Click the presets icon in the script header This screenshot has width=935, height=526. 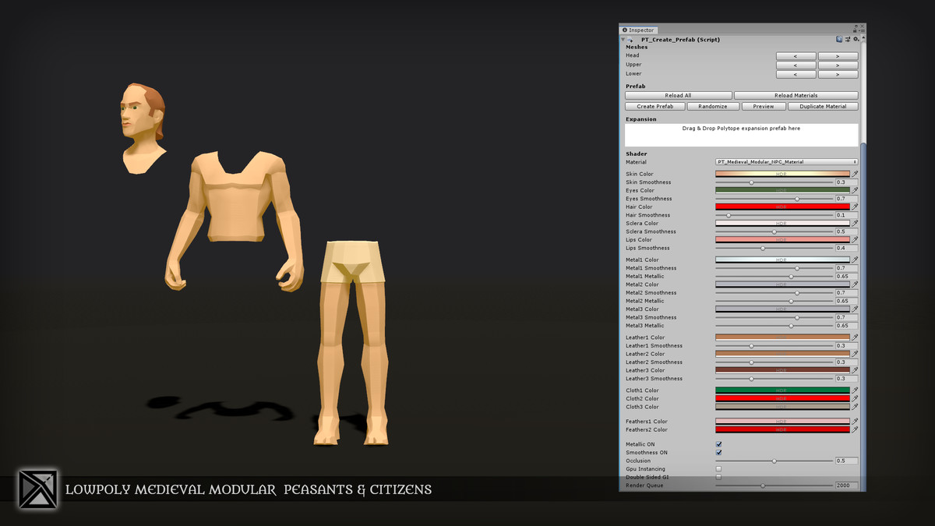(848, 38)
